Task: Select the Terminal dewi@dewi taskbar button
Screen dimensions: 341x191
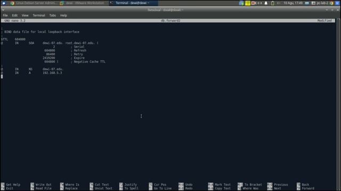Action: pos(133,3)
